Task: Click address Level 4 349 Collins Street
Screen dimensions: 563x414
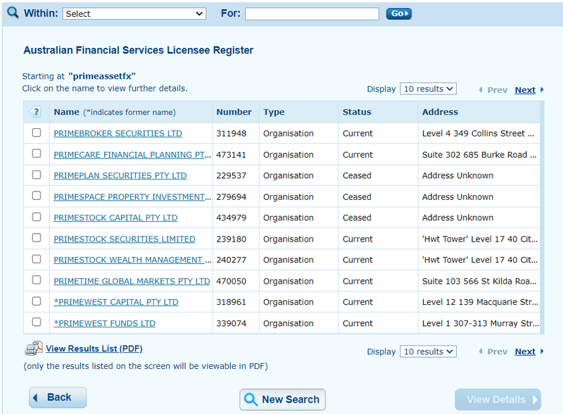Action: (478, 133)
